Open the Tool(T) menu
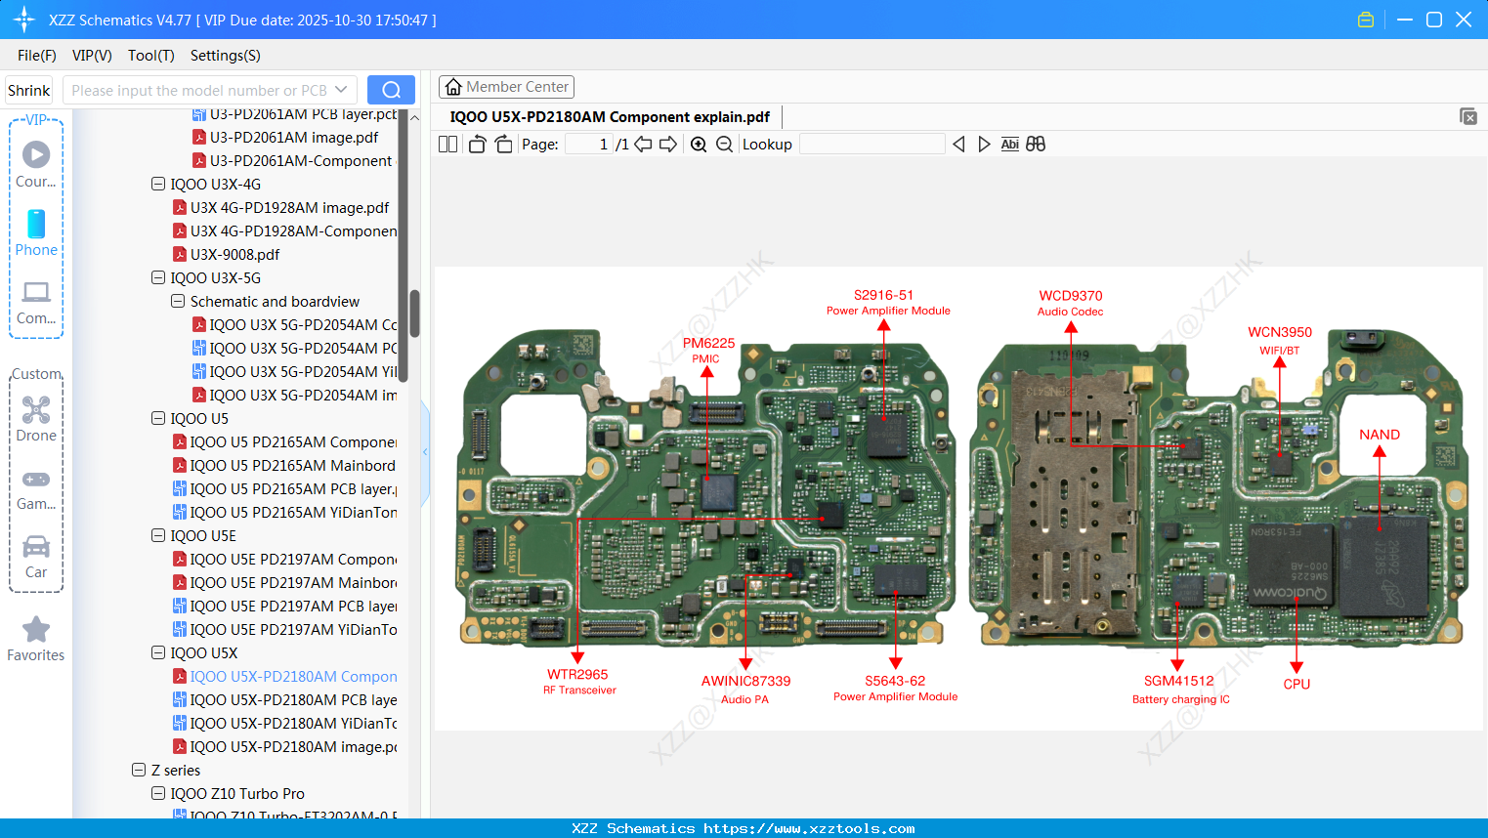The height and width of the screenshot is (838, 1488). pos(150,56)
